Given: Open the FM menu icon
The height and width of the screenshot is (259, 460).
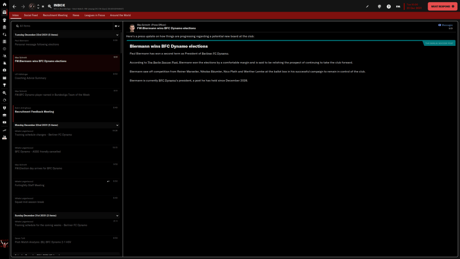Looking at the screenshot, I should (398, 7).
